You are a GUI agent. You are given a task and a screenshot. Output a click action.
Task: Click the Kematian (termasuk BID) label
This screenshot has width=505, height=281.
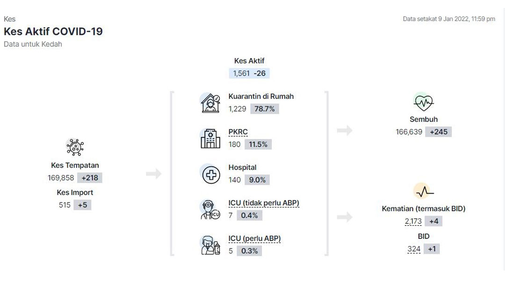424,209
